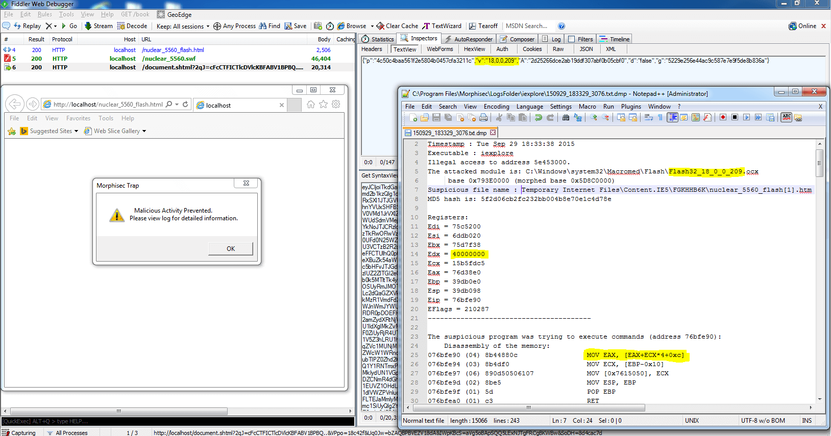831x436 pixels.
Task: Select session 5 nuclear_5560.swf row
Action: click(x=178, y=59)
